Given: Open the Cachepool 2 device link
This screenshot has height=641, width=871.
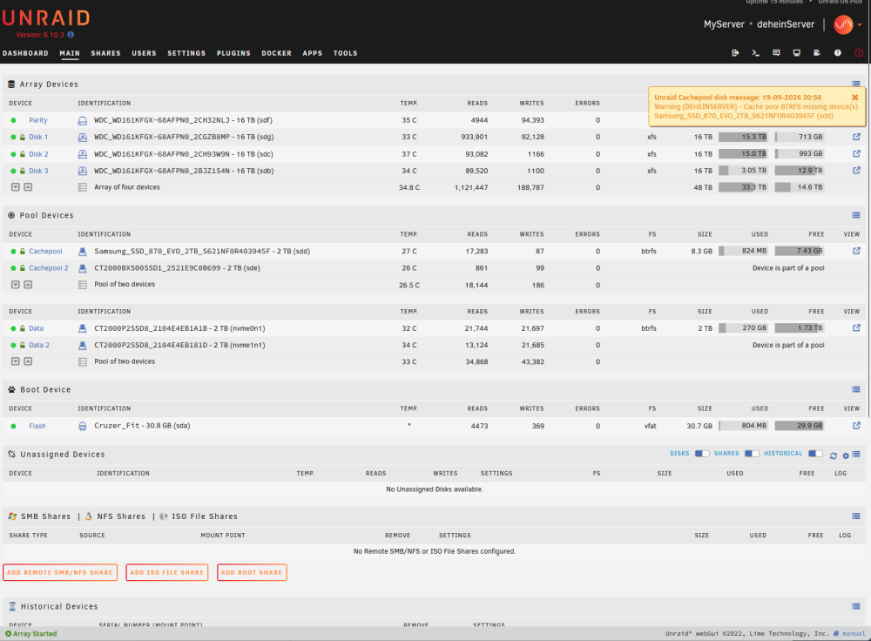Looking at the screenshot, I should [x=49, y=267].
